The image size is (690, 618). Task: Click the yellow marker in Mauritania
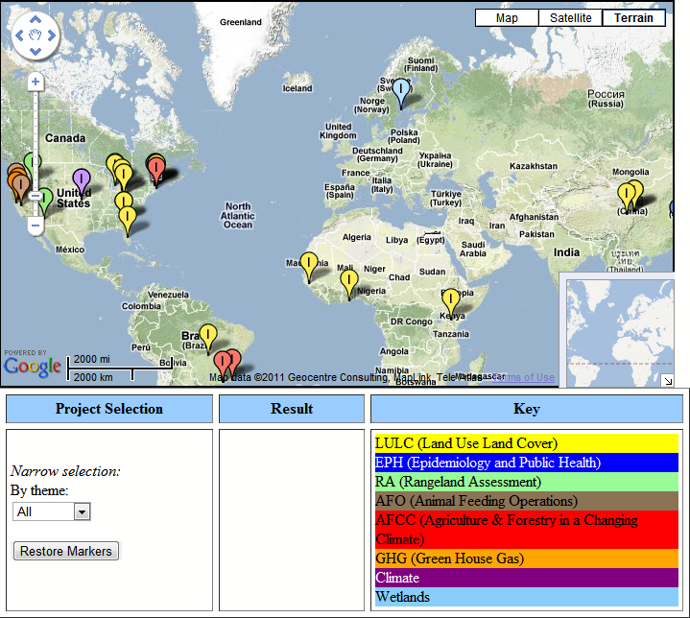pyautogui.click(x=309, y=265)
